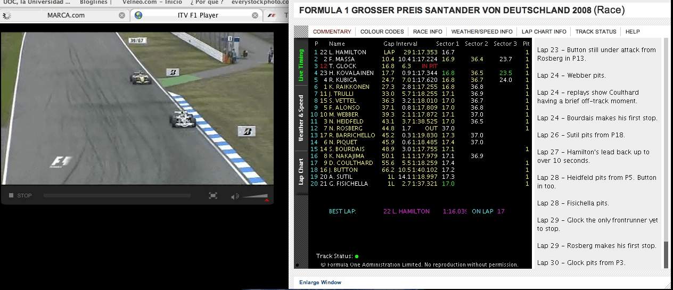
Task: Click F. ALONSO row name
Action: point(346,107)
